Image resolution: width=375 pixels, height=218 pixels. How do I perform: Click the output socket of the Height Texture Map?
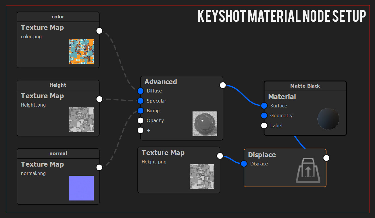[x=99, y=99]
